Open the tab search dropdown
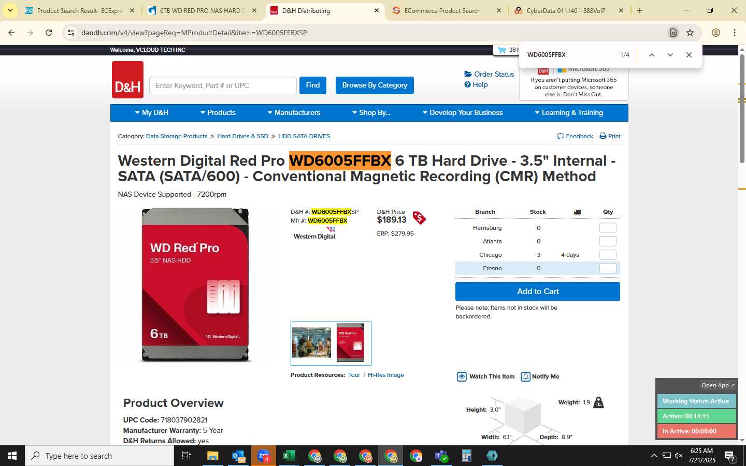The width and height of the screenshot is (746, 466). tap(10, 10)
